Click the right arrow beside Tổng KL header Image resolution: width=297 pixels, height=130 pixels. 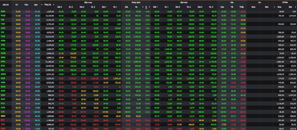(53, 4)
